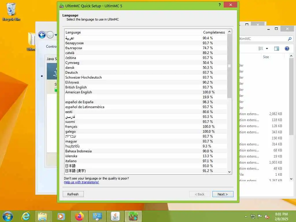Switch to UltimMC grass block taskbar icon

[x=133, y=216]
